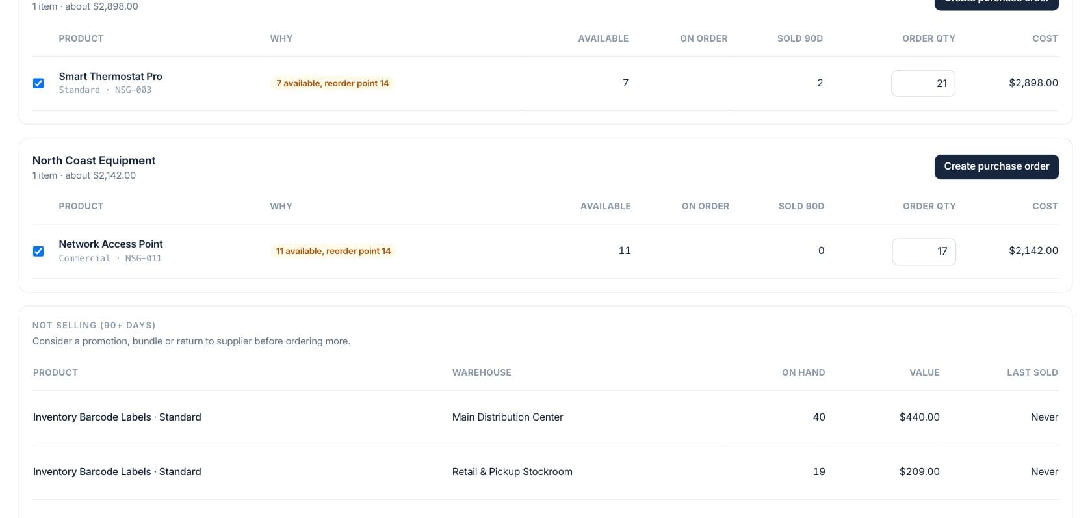Click the SOLD 90D header above the Smart Thermostat Pro row
1092x518 pixels.
click(799, 38)
